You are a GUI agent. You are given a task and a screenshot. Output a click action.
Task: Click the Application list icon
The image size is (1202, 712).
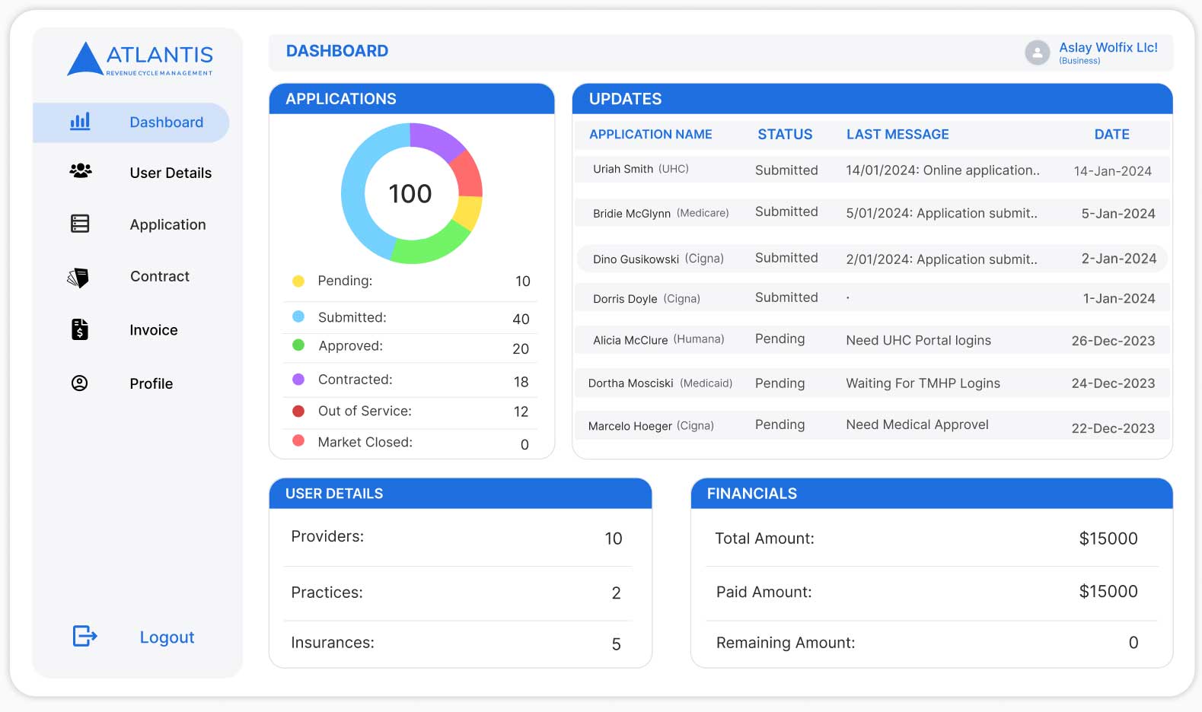click(x=80, y=224)
